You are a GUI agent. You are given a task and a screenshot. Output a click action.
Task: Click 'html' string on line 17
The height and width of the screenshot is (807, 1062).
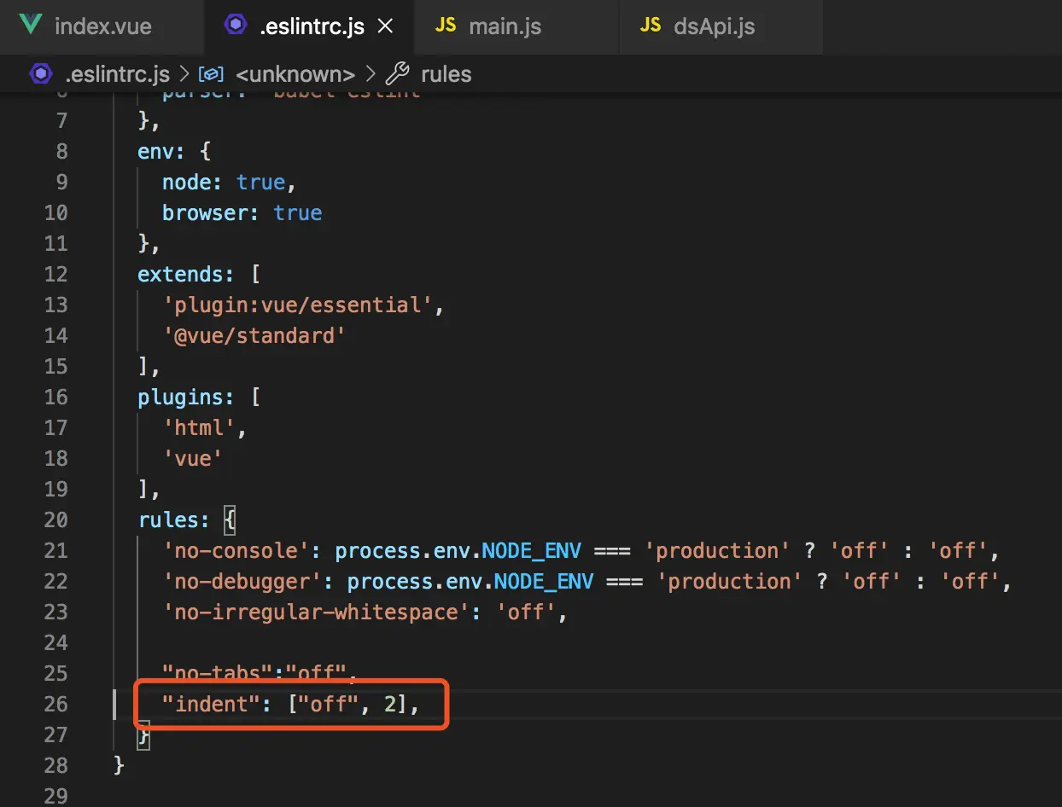coord(199,427)
